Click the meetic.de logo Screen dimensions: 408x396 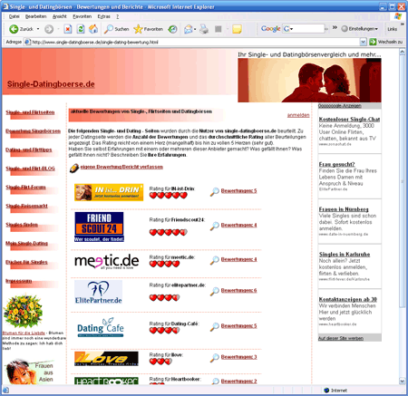pyautogui.click(x=107, y=261)
